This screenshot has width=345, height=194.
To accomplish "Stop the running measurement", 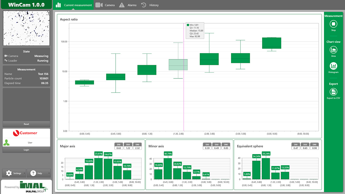I will click(333, 24).
